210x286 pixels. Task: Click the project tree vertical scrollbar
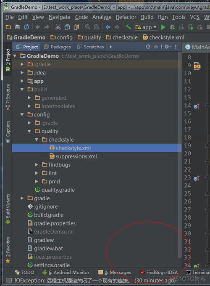[180, 155]
